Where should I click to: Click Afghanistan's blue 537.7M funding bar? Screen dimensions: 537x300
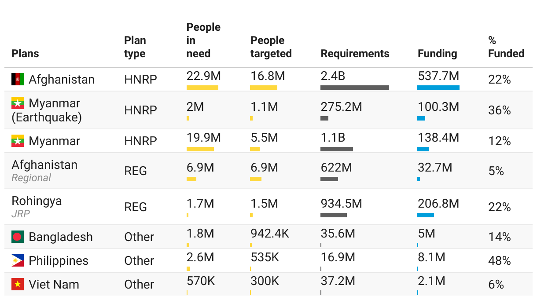click(438, 88)
